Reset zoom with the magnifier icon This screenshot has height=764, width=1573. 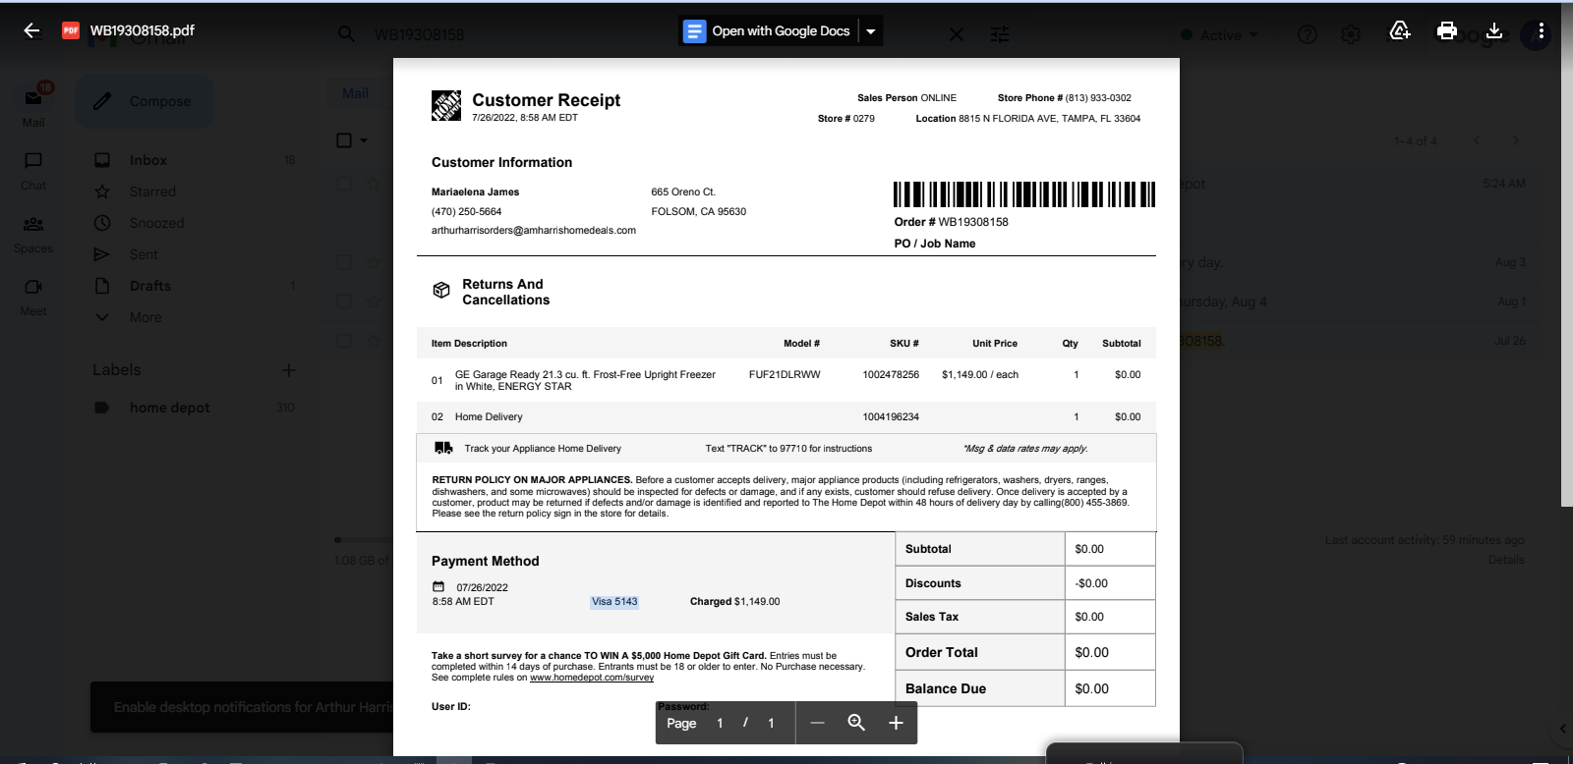pos(856,723)
